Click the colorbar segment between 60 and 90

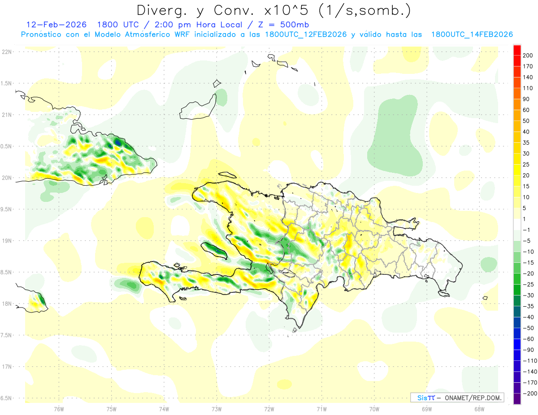click(517, 105)
